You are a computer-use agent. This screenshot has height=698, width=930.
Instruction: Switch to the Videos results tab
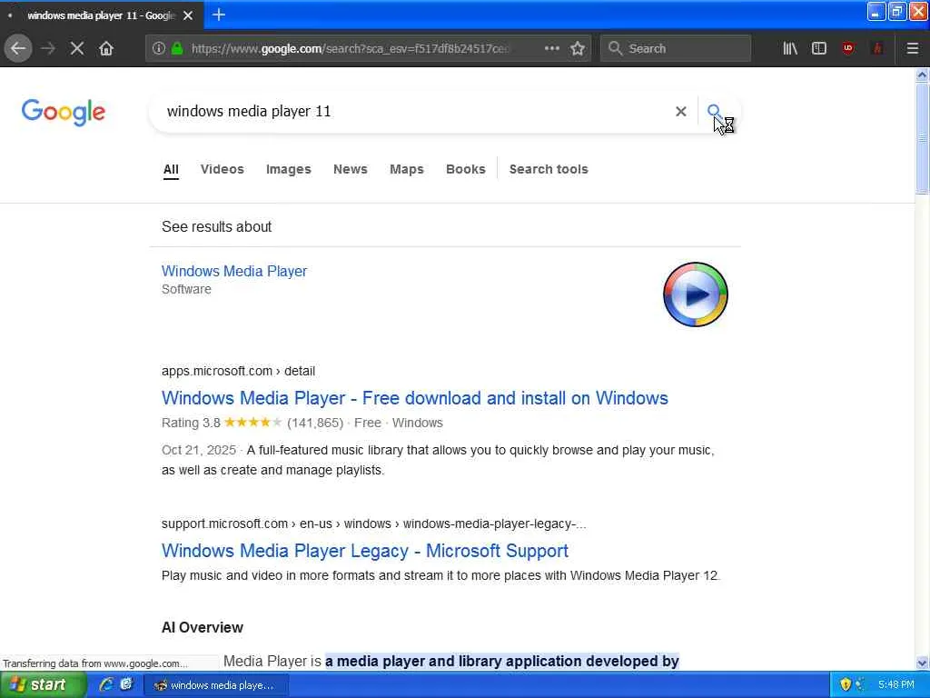tap(222, 169)
